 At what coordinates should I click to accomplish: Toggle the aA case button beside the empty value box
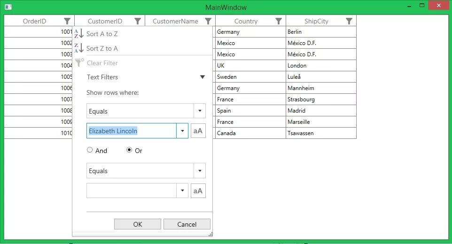[x=198, y=191]
